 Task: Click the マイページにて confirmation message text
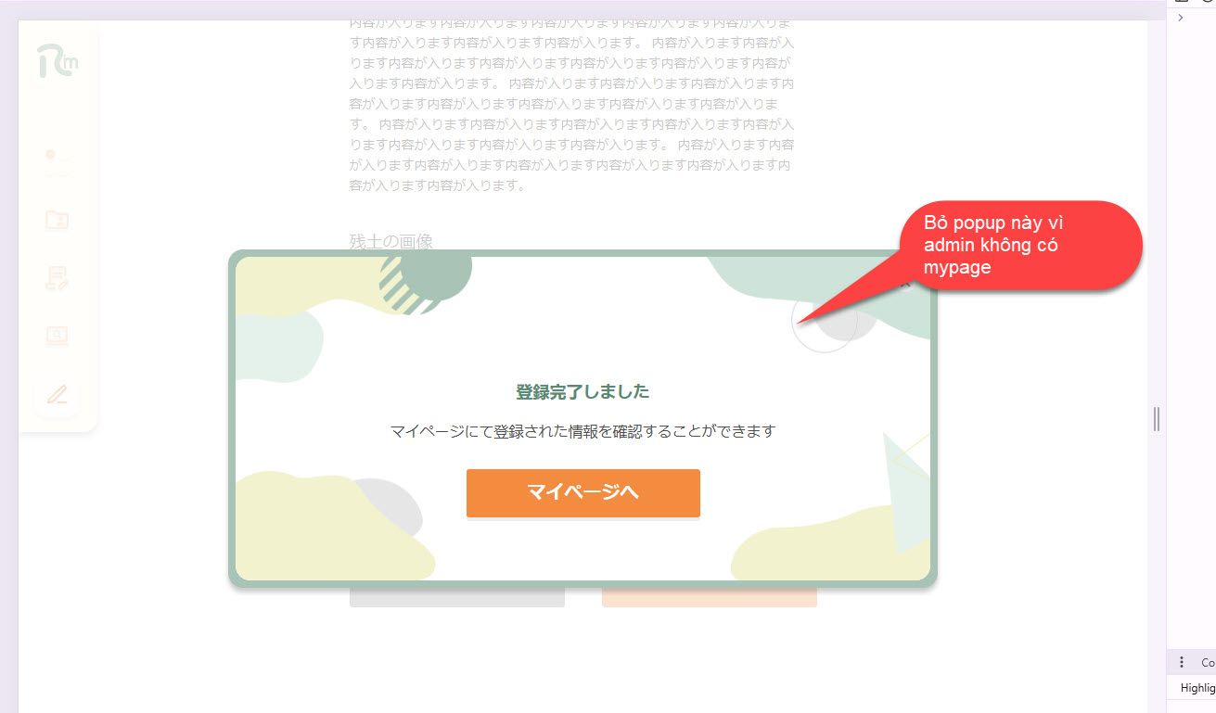click(582, 431)
